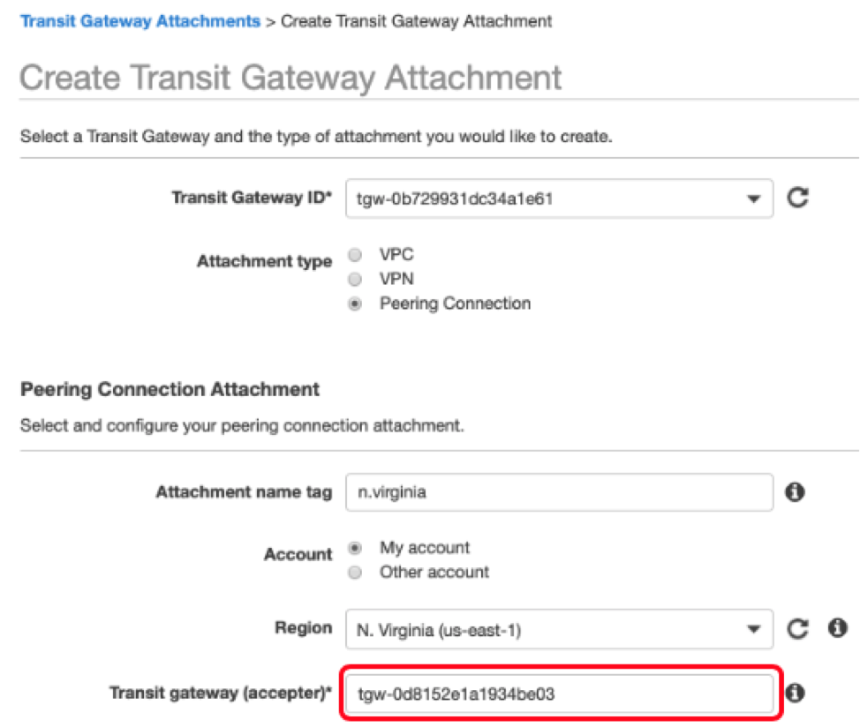The image size is (860, 727).
Task: Select VPC attachment type
Action: (356, 255)
